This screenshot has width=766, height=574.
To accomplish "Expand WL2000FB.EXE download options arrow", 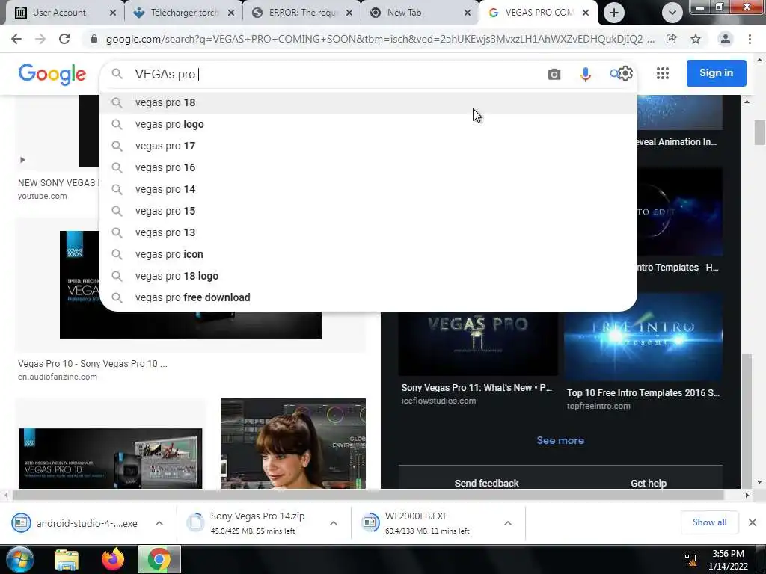I will pyautogui.click(x=508, y=523).
